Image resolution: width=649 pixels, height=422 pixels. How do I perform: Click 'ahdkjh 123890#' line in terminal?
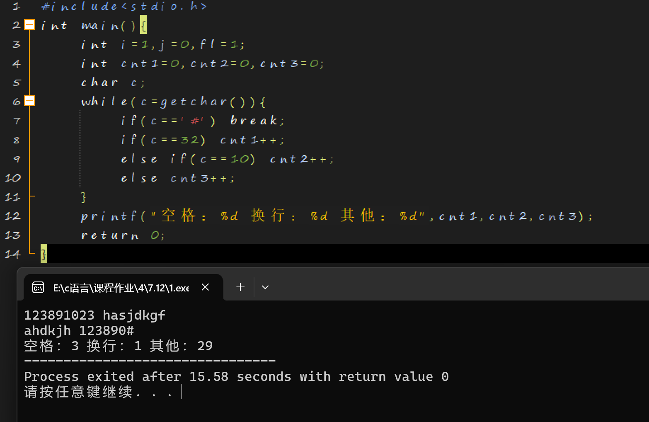click(79, 330)
